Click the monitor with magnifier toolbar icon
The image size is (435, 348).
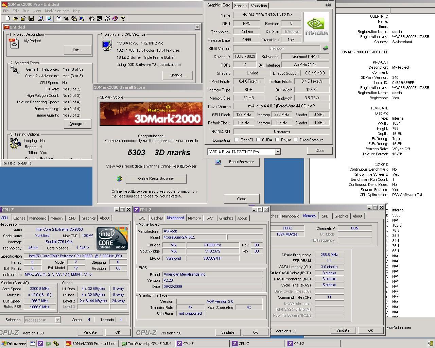49,18
